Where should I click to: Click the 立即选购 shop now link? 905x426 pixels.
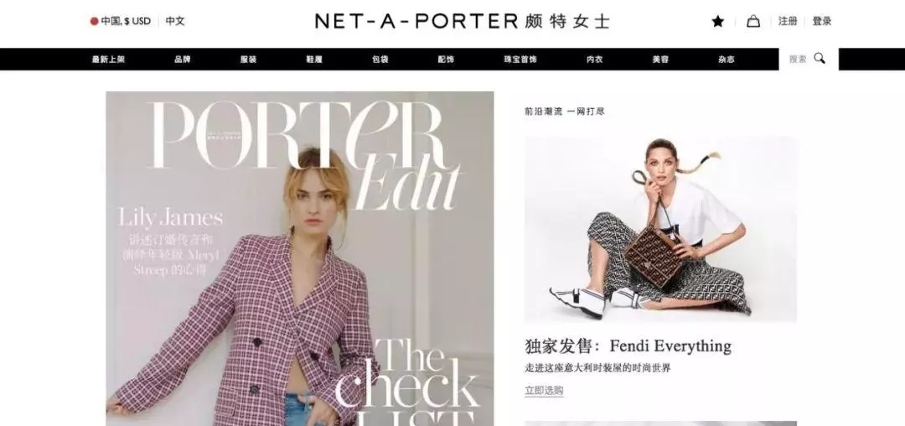pyautogui.click(x=544, y=391)
